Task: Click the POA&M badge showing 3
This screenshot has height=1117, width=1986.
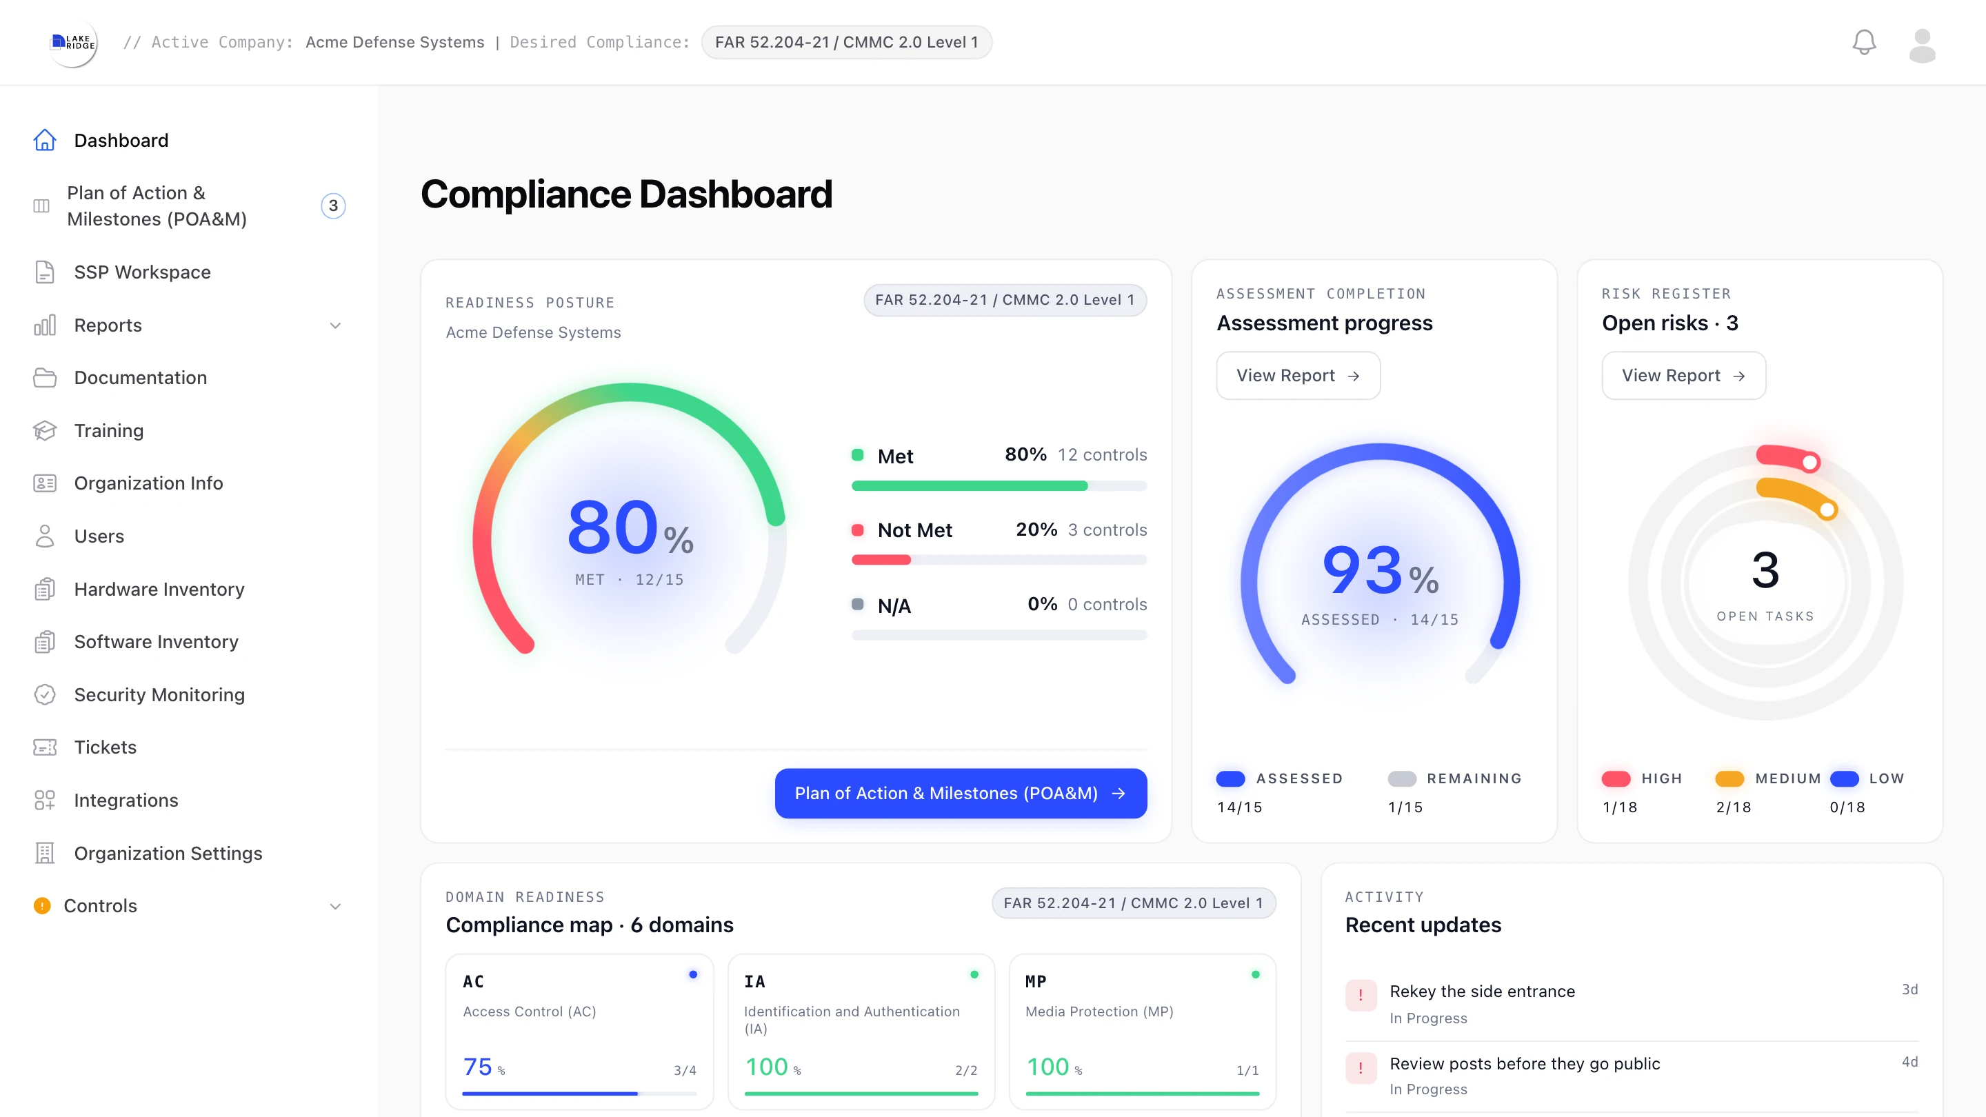Action: click(x=333, y=206)
